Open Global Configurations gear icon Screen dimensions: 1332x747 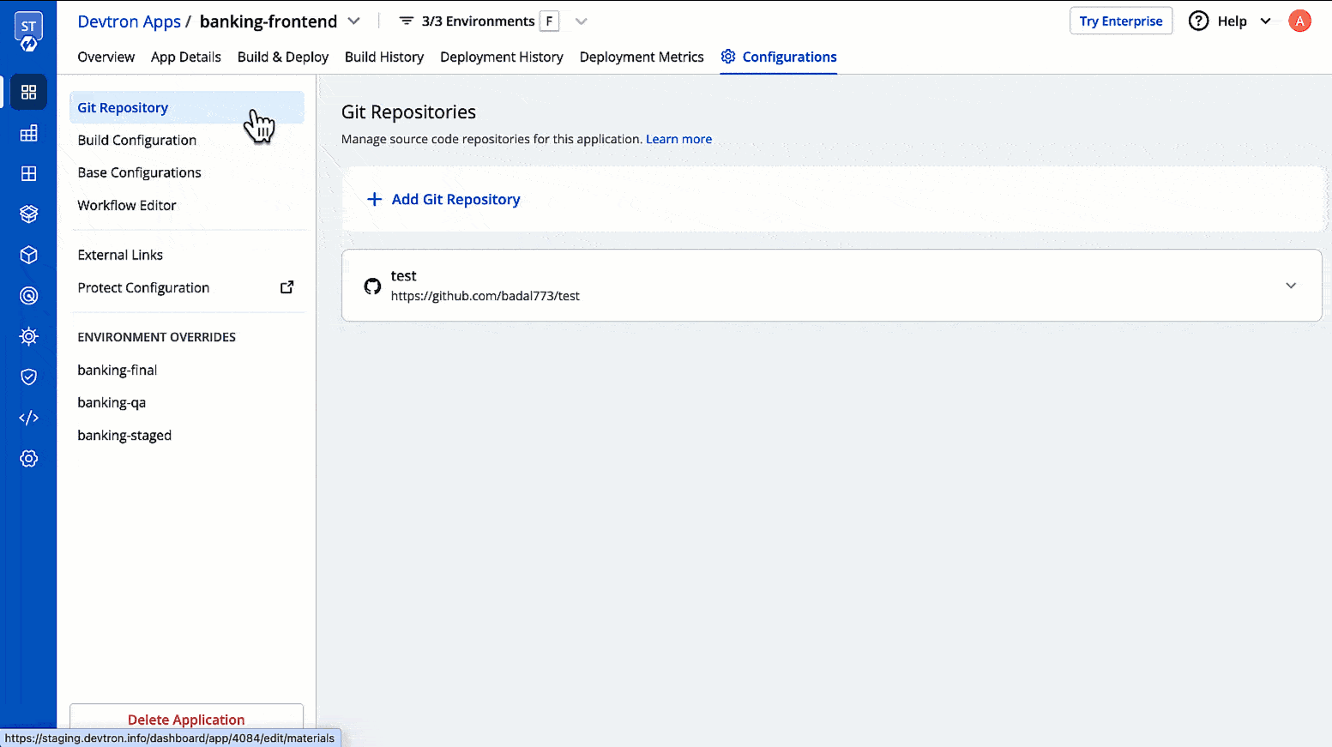point(28,458)
